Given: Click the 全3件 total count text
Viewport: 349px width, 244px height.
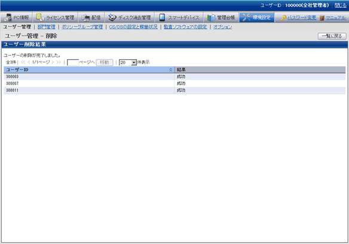Looking at the screenshot, I should pos(11,62).
